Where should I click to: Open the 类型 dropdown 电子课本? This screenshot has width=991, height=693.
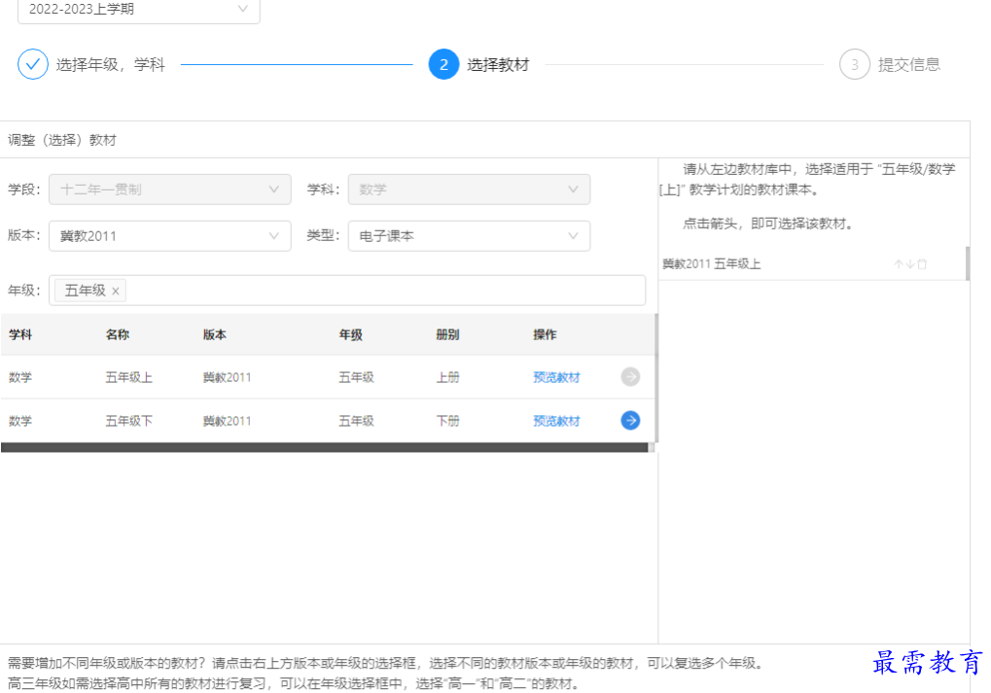click(x=469, y=235)
